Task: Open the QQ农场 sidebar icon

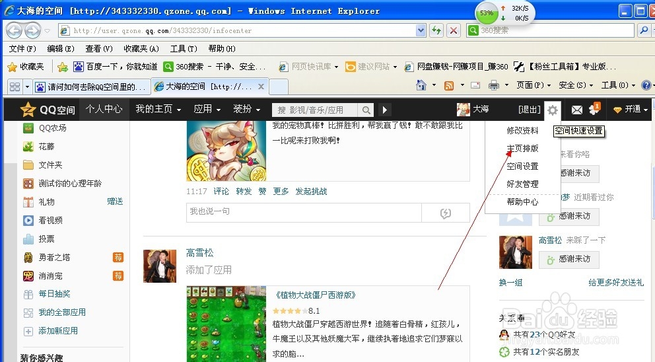Action: tap(28, 128)
